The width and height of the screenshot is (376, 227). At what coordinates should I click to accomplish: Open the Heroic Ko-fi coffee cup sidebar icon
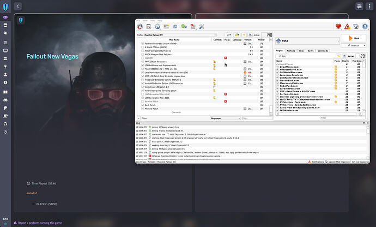(5, 116)
